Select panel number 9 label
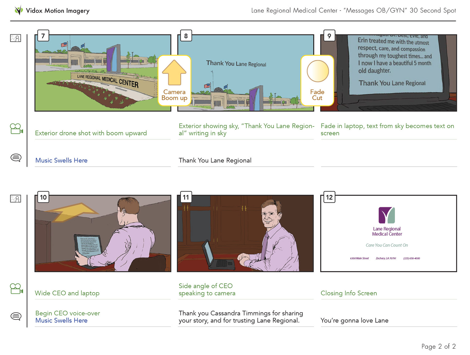Image resolution: width=470 pixels, height=355 pixels. click(x=329, y=36)
